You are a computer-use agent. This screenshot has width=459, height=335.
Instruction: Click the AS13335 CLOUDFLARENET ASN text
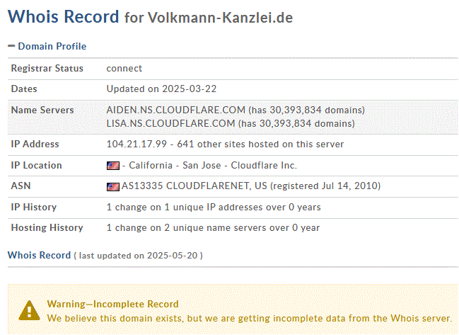point(194,186)
